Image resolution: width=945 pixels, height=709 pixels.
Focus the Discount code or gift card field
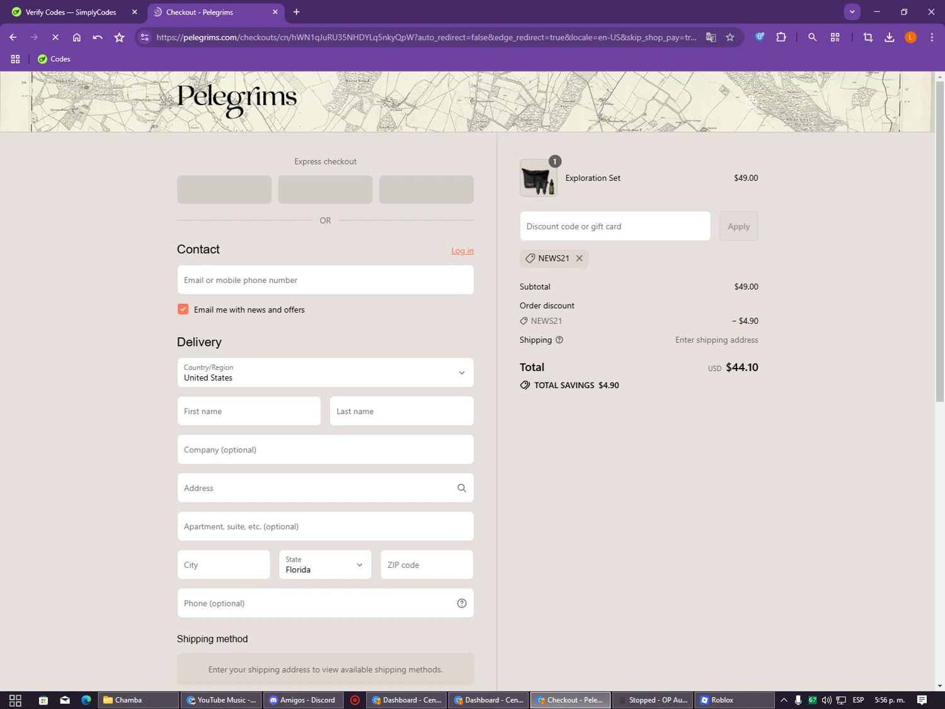(615, 226)
